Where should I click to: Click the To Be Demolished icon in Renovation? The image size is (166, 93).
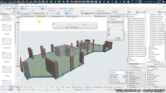[x=114, y=77]
